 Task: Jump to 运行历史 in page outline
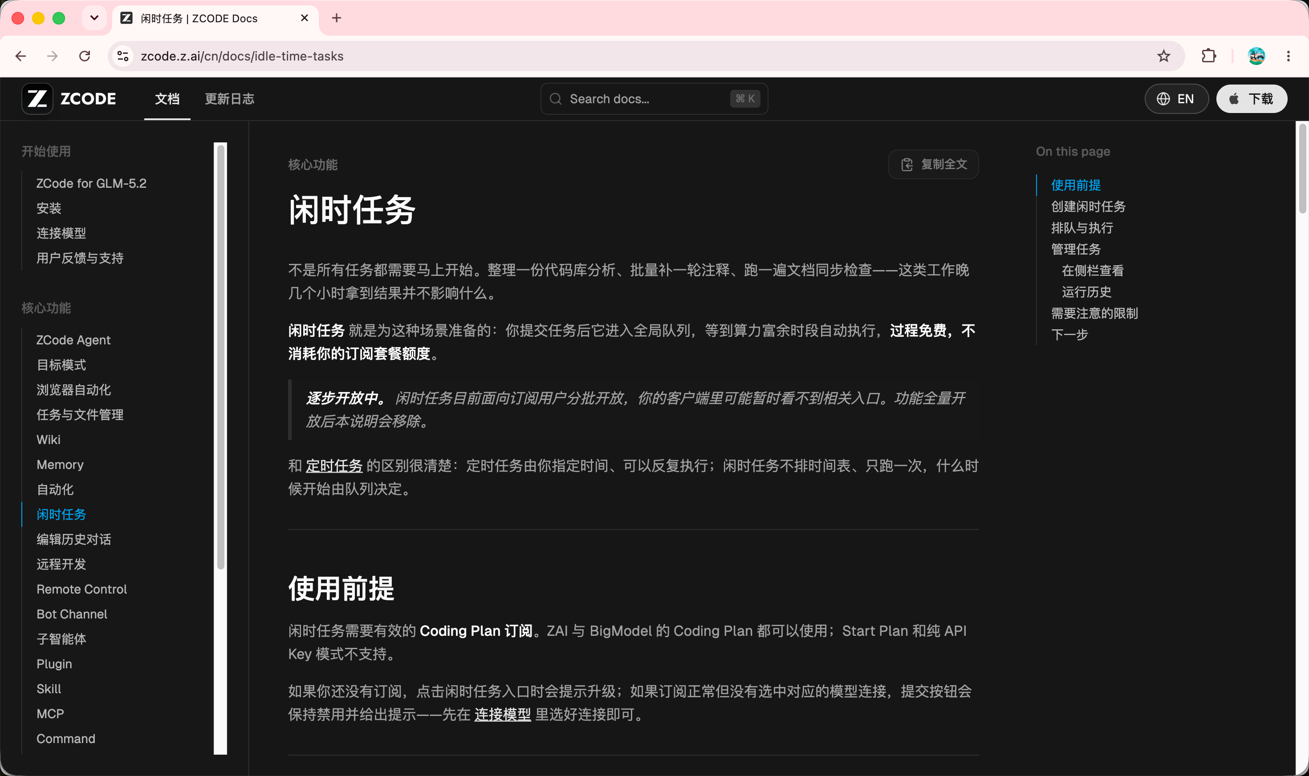[x=1087, y=292]
